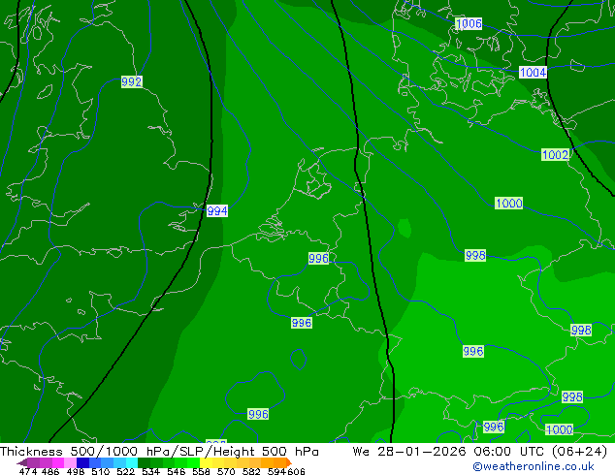Click the yellow swatch right of 558 in legend
Image resolution: width=615 pixels, height=475 pixels.
pyautogui.click(x=206, y=462)
